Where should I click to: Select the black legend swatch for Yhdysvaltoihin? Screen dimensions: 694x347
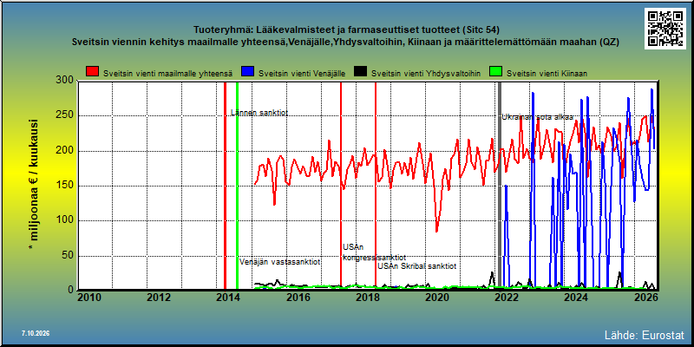click(x=362, y=72)
